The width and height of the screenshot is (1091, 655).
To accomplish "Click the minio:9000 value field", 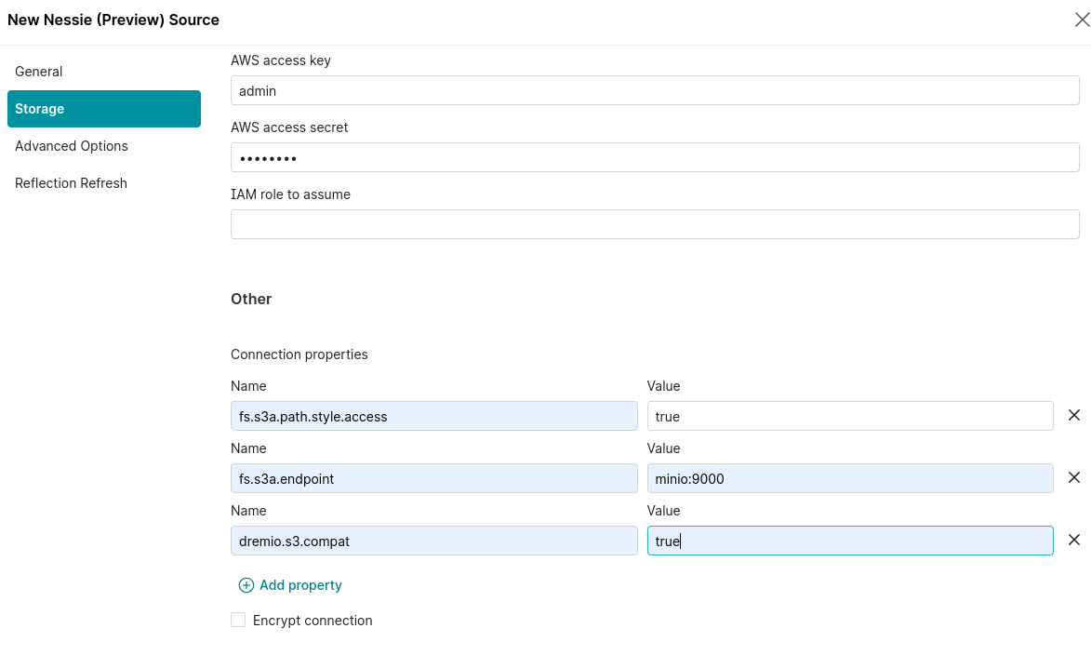I will (849, 478).
